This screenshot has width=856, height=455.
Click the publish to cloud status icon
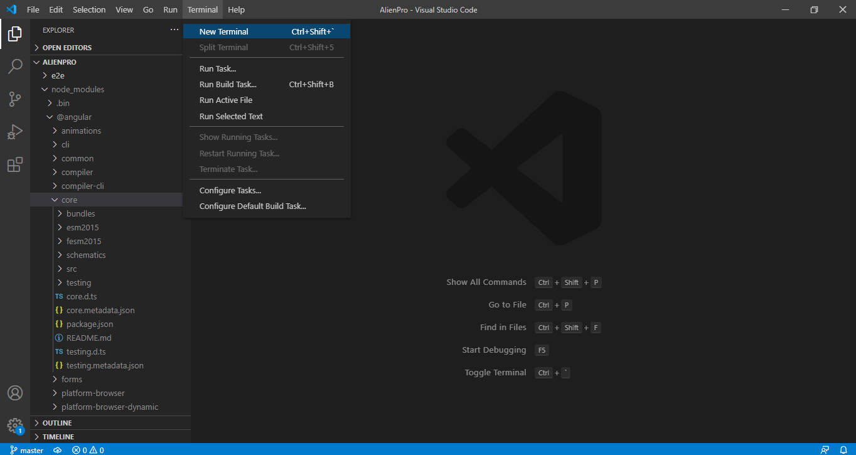(57, 450)
